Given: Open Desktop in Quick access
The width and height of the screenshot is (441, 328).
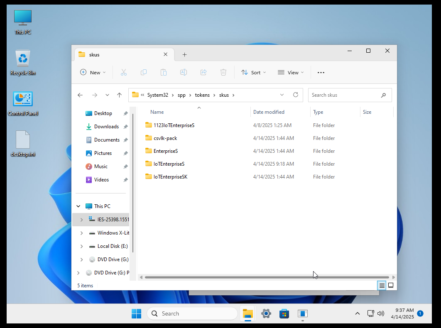Looking at the screenshot, I should click(x=103, y=113).
